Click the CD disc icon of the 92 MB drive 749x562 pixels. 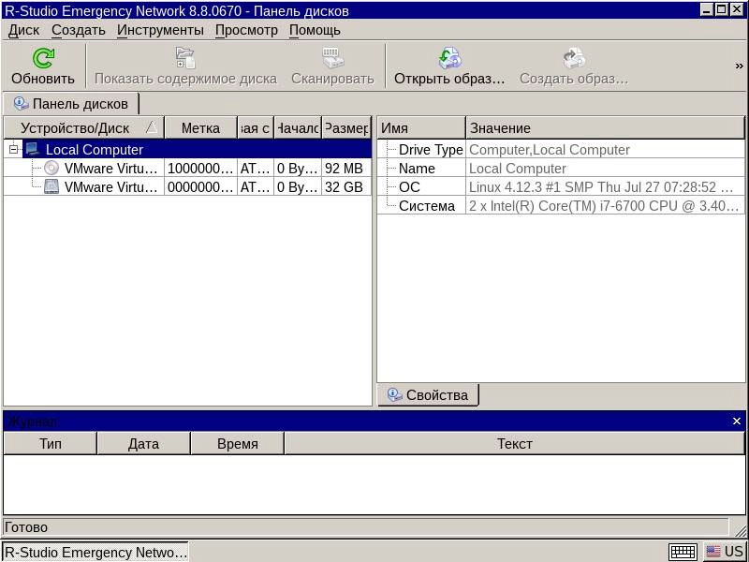[x=51, y=168]
